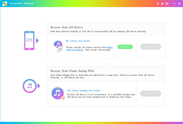Viewport: 183px width, 124px height.
Task: Close the FoneLab window
Action: [179, 4]
